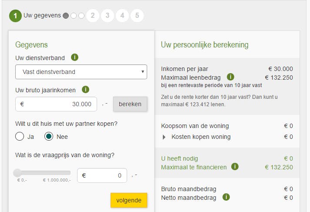The width and height of the screenshot is (310, 212).
Task: Click info icon next to Netto maandbedrag
Action: [x=226, y=197]
